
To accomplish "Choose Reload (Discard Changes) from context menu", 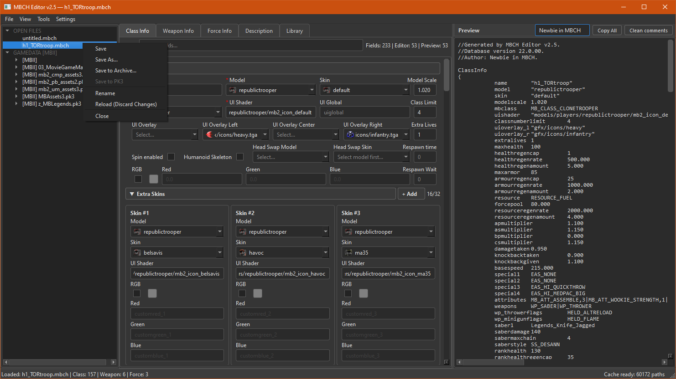I will (x=126, y=104).
